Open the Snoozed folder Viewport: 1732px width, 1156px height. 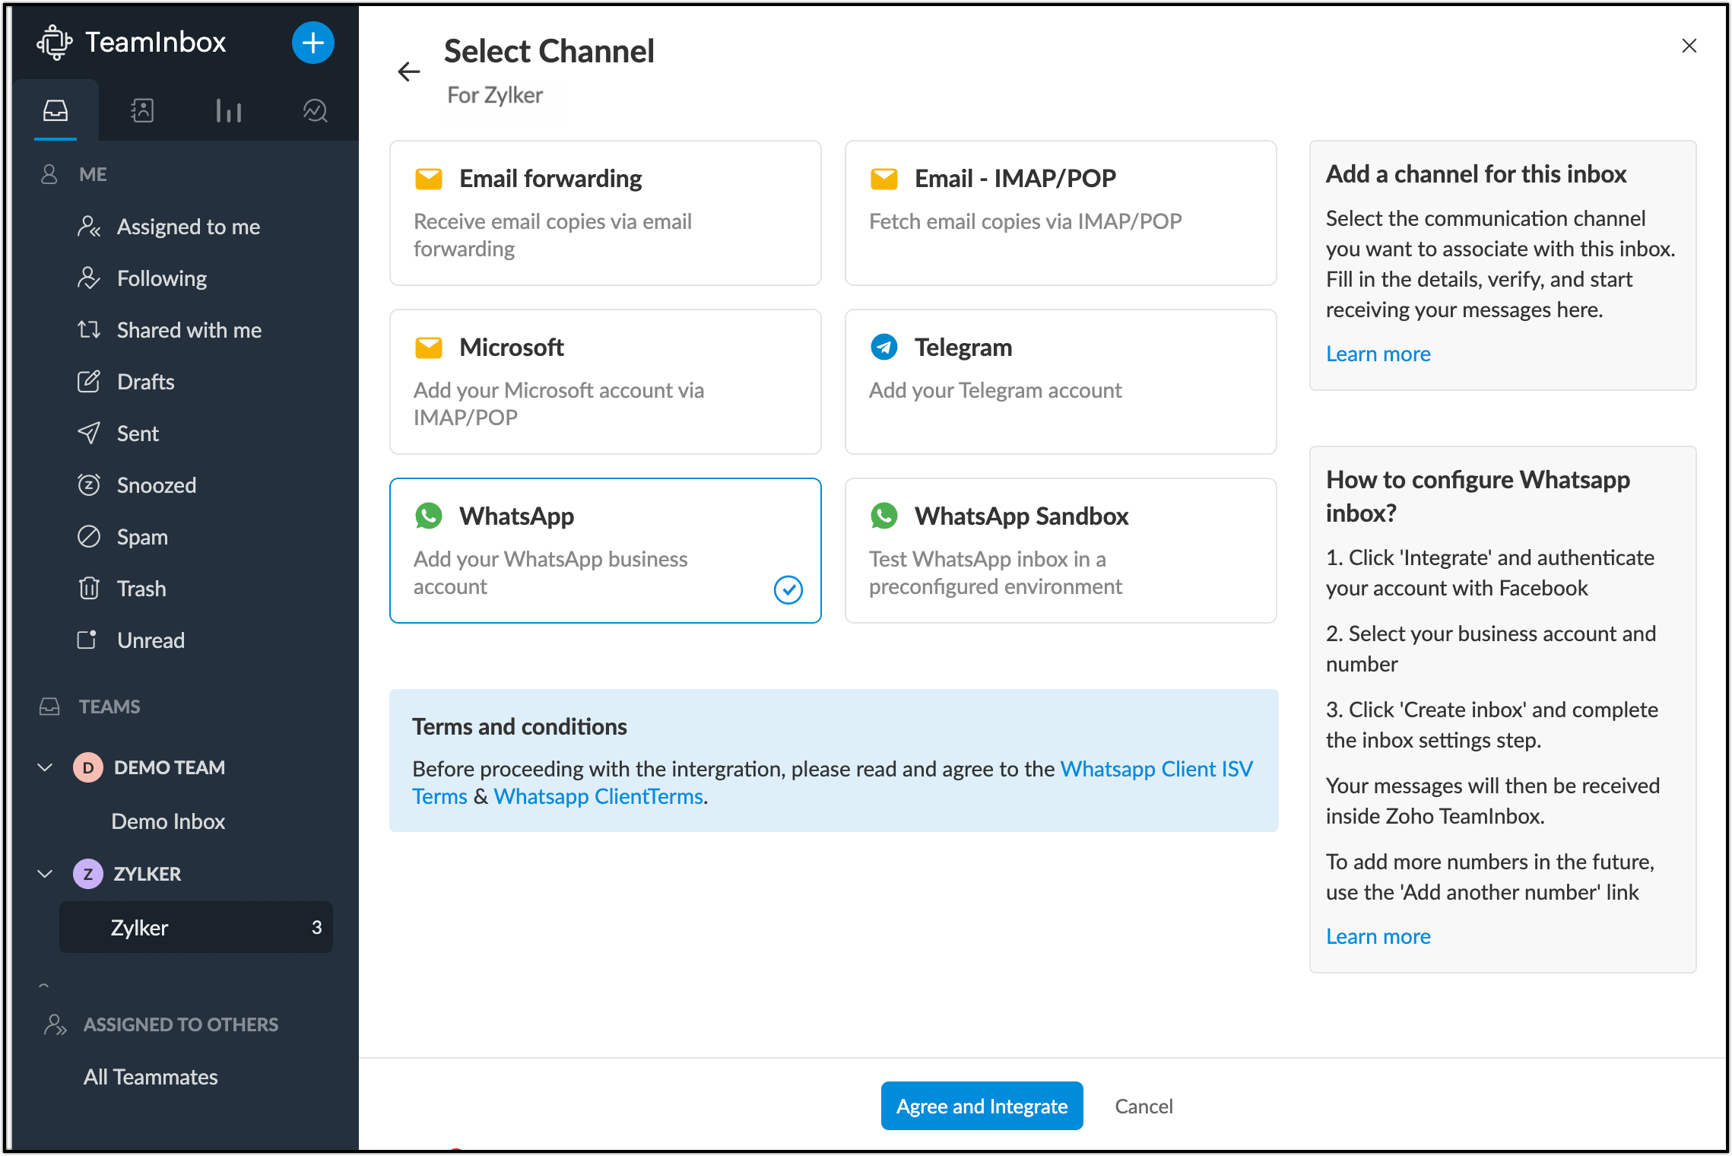(157, 485)
